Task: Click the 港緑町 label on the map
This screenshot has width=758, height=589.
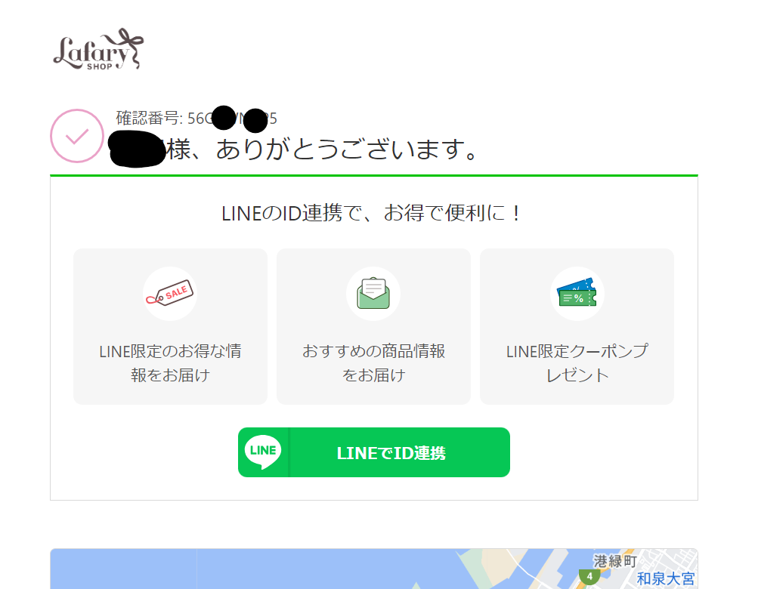Action: (x=615, y=561)
